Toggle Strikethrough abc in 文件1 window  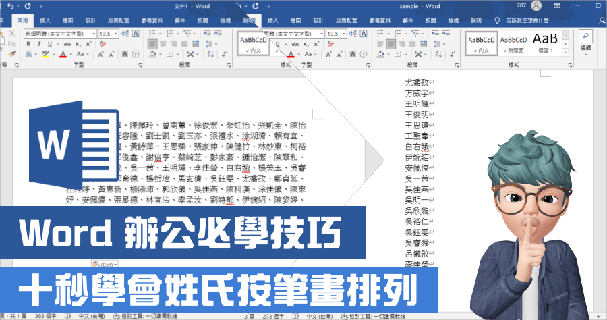67,44
